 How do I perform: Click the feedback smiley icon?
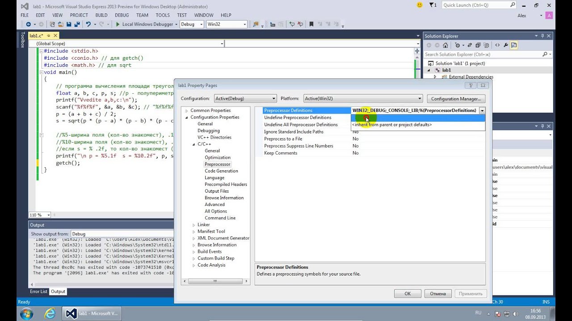point(420,5)
